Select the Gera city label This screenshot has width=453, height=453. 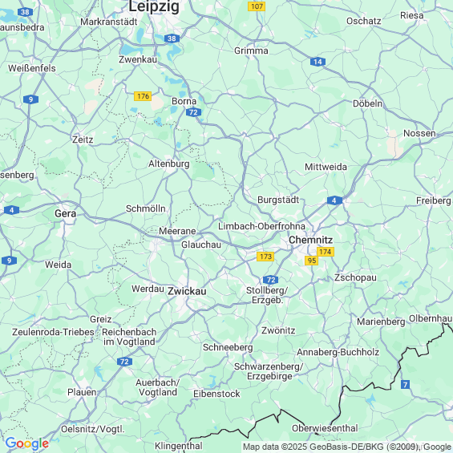(x=65, y=213)
